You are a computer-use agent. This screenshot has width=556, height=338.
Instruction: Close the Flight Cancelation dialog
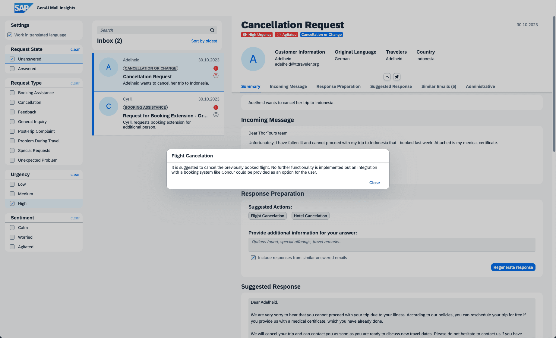tap(374, 183)
